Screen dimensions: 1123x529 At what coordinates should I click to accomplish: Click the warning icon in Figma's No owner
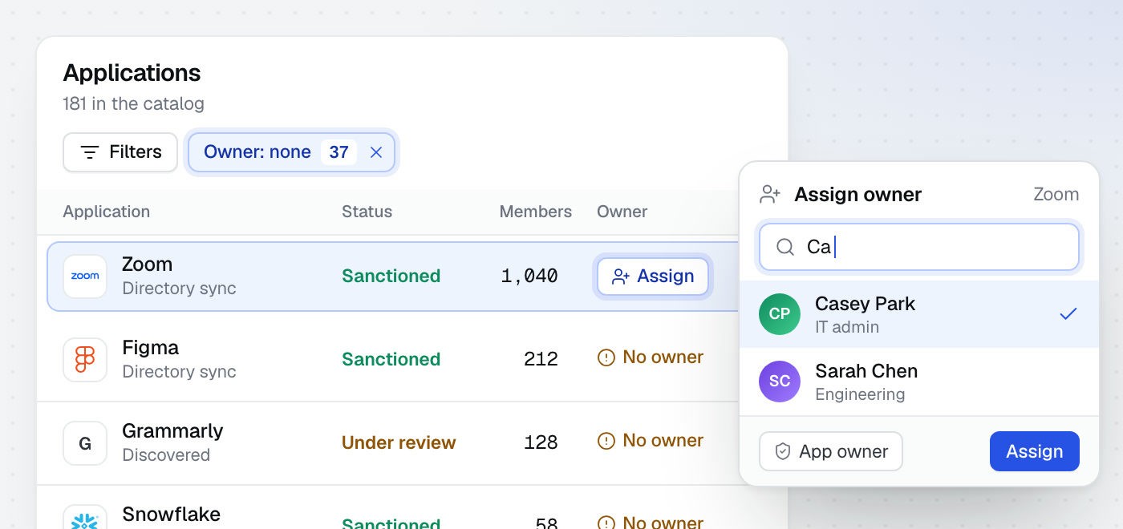(606, 357)
